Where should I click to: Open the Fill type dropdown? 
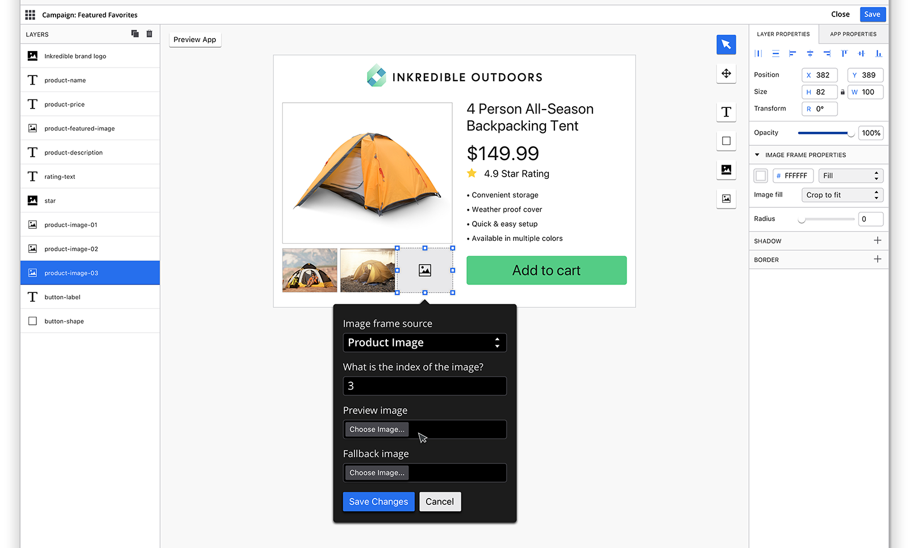tap(850, 175)
